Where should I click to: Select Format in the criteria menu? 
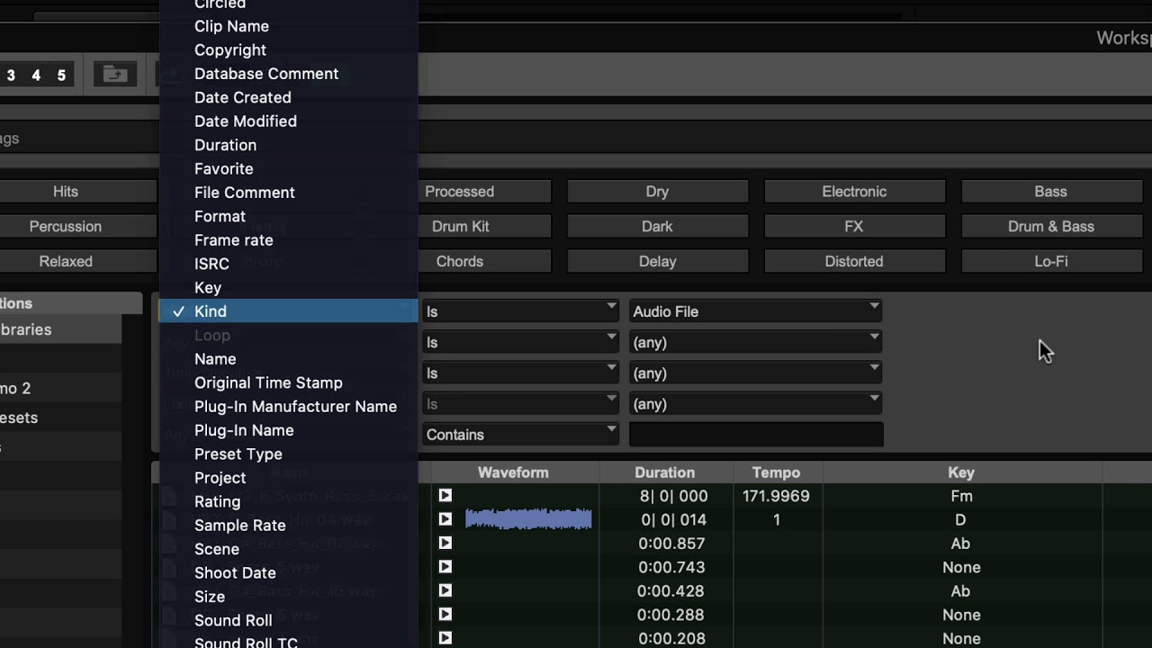coord(288,216)
